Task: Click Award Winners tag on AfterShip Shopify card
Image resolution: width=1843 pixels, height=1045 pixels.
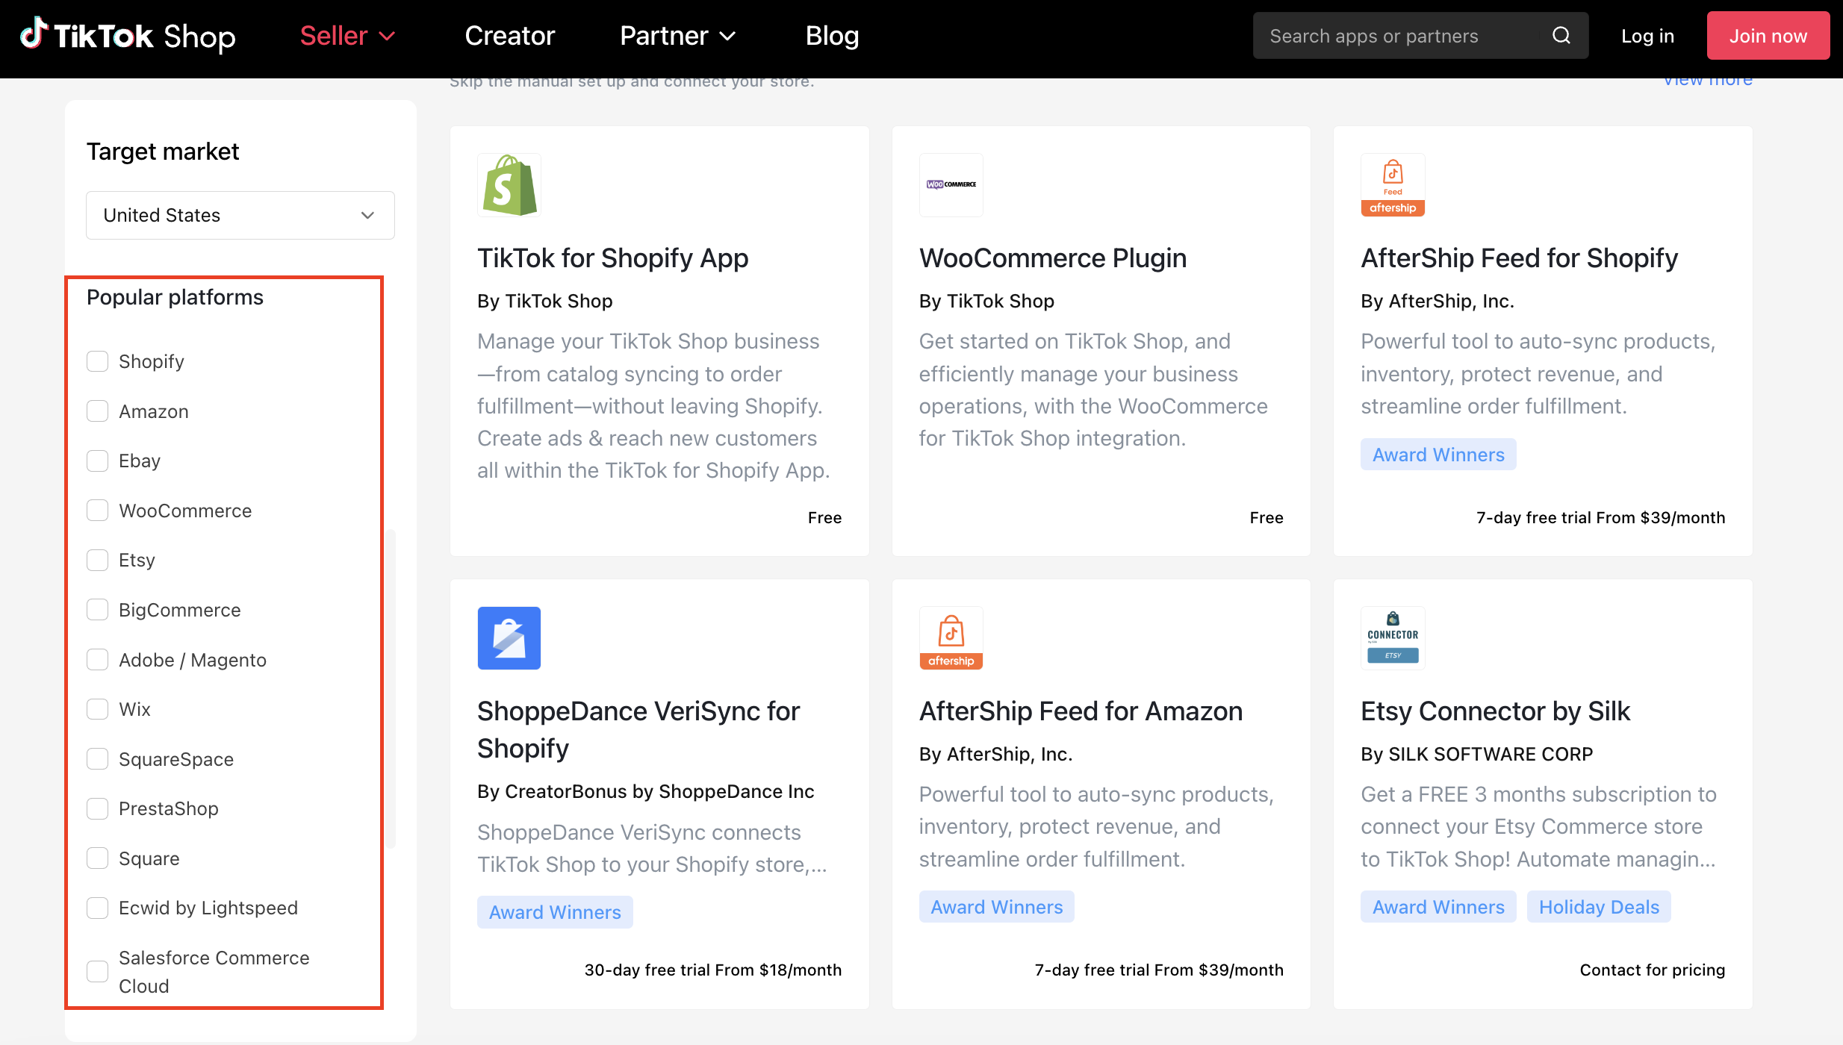Action: coord(1438,455)
